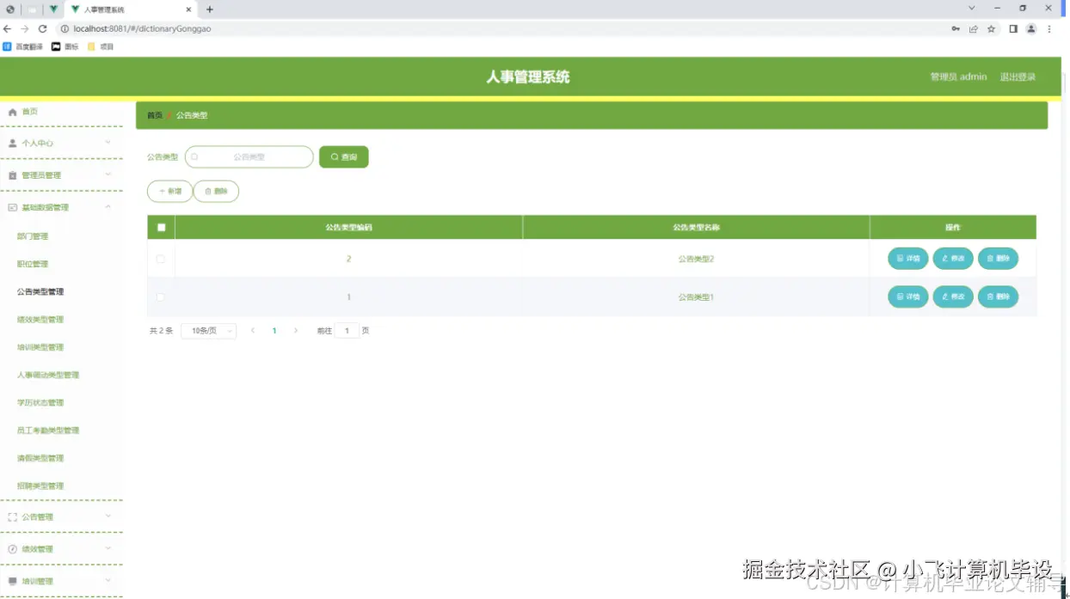This screenshot has width=1070, height=599.
Task: Open the 首页 home item in sidebar
Action: tap(29, 112)
